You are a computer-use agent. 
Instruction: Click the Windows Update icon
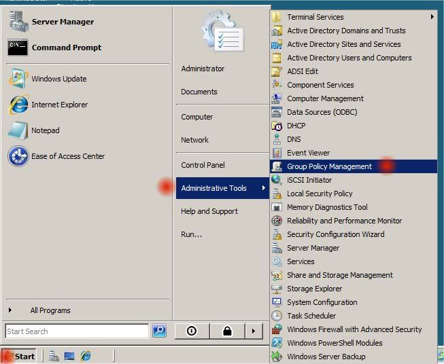(18, 78)
